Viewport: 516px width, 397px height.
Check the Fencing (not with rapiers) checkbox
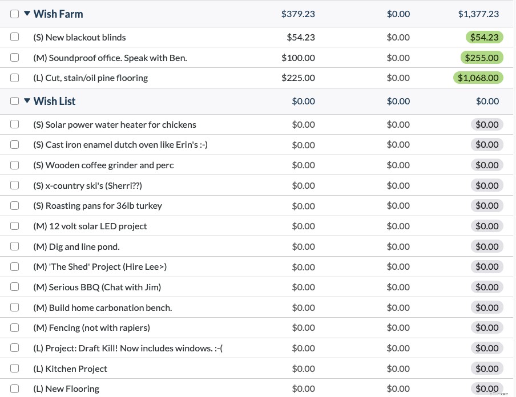(x=14, y=327)
